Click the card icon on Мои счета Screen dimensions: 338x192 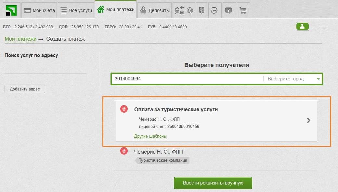(27, 10)
